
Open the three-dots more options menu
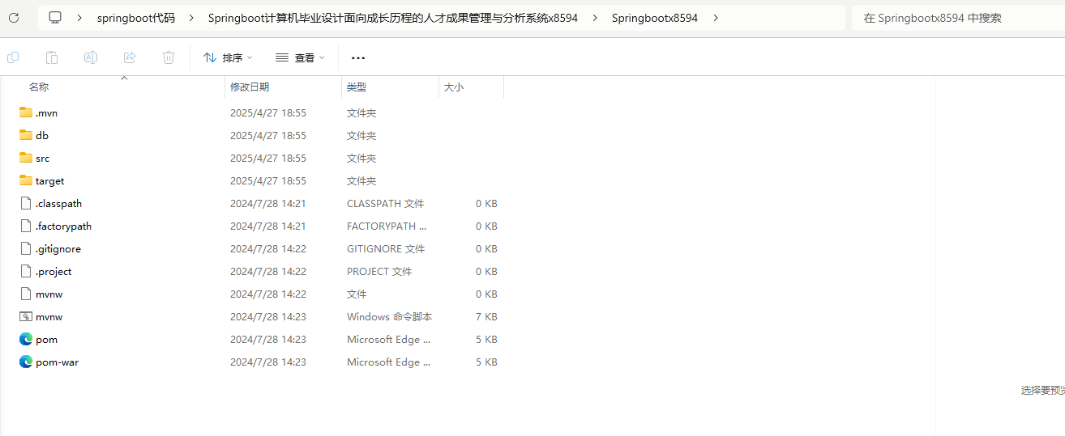358,58
